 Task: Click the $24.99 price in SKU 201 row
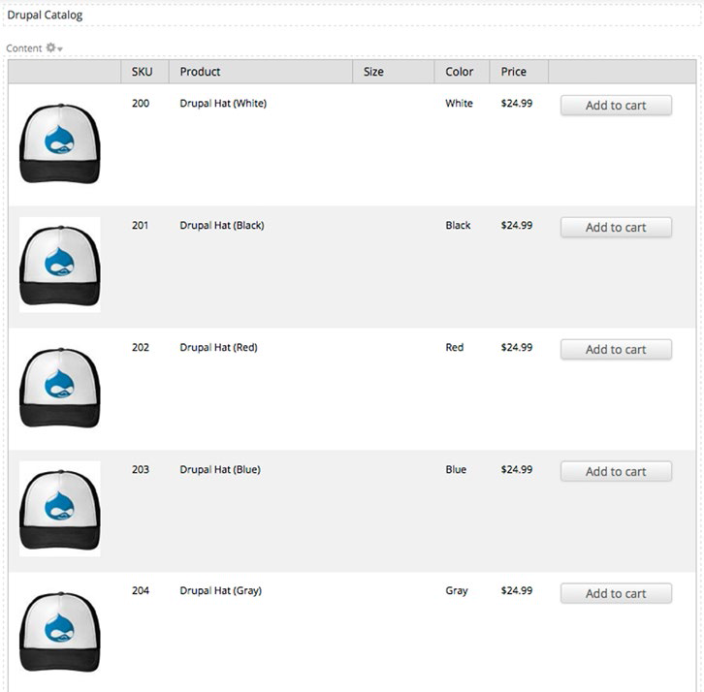click(517, 225)
